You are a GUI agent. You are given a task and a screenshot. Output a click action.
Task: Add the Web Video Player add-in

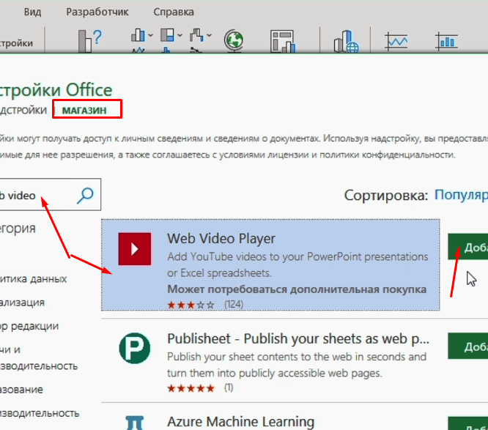pos(467,246)
